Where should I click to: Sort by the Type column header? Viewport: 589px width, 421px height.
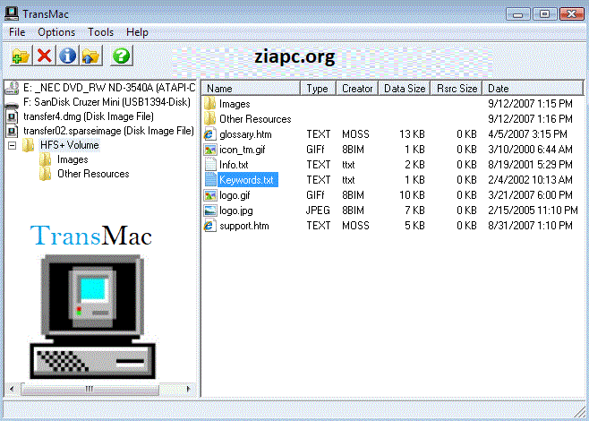[318, 89]
